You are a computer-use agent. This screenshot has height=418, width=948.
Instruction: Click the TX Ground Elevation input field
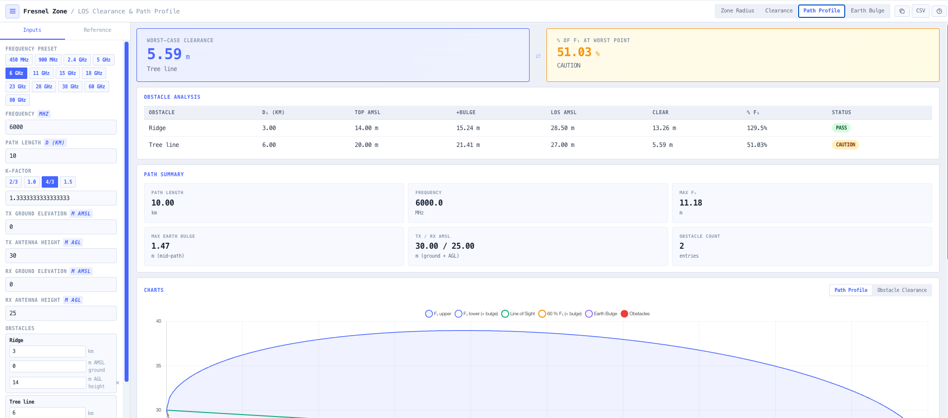click(61, 227)
